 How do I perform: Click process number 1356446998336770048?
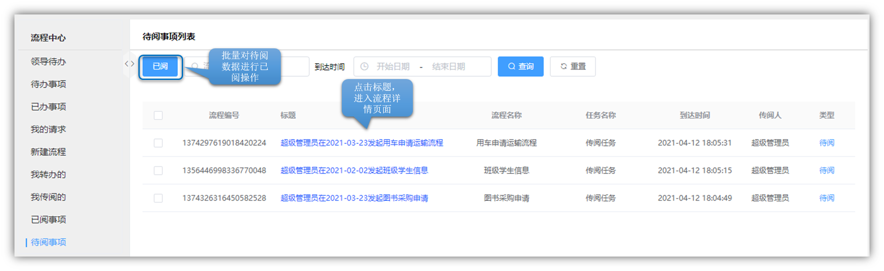click(224, 170)
